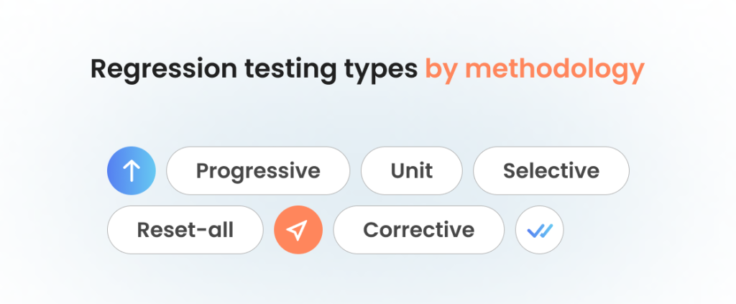Click the word 'by' in the orange title text

pos(441,70)
